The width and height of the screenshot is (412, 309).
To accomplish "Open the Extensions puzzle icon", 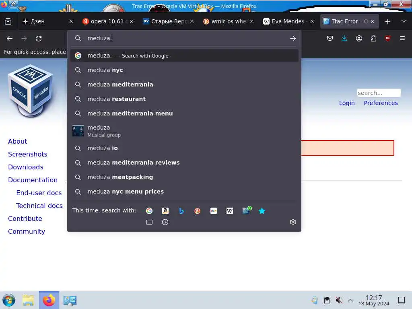I will coord(373,38).
